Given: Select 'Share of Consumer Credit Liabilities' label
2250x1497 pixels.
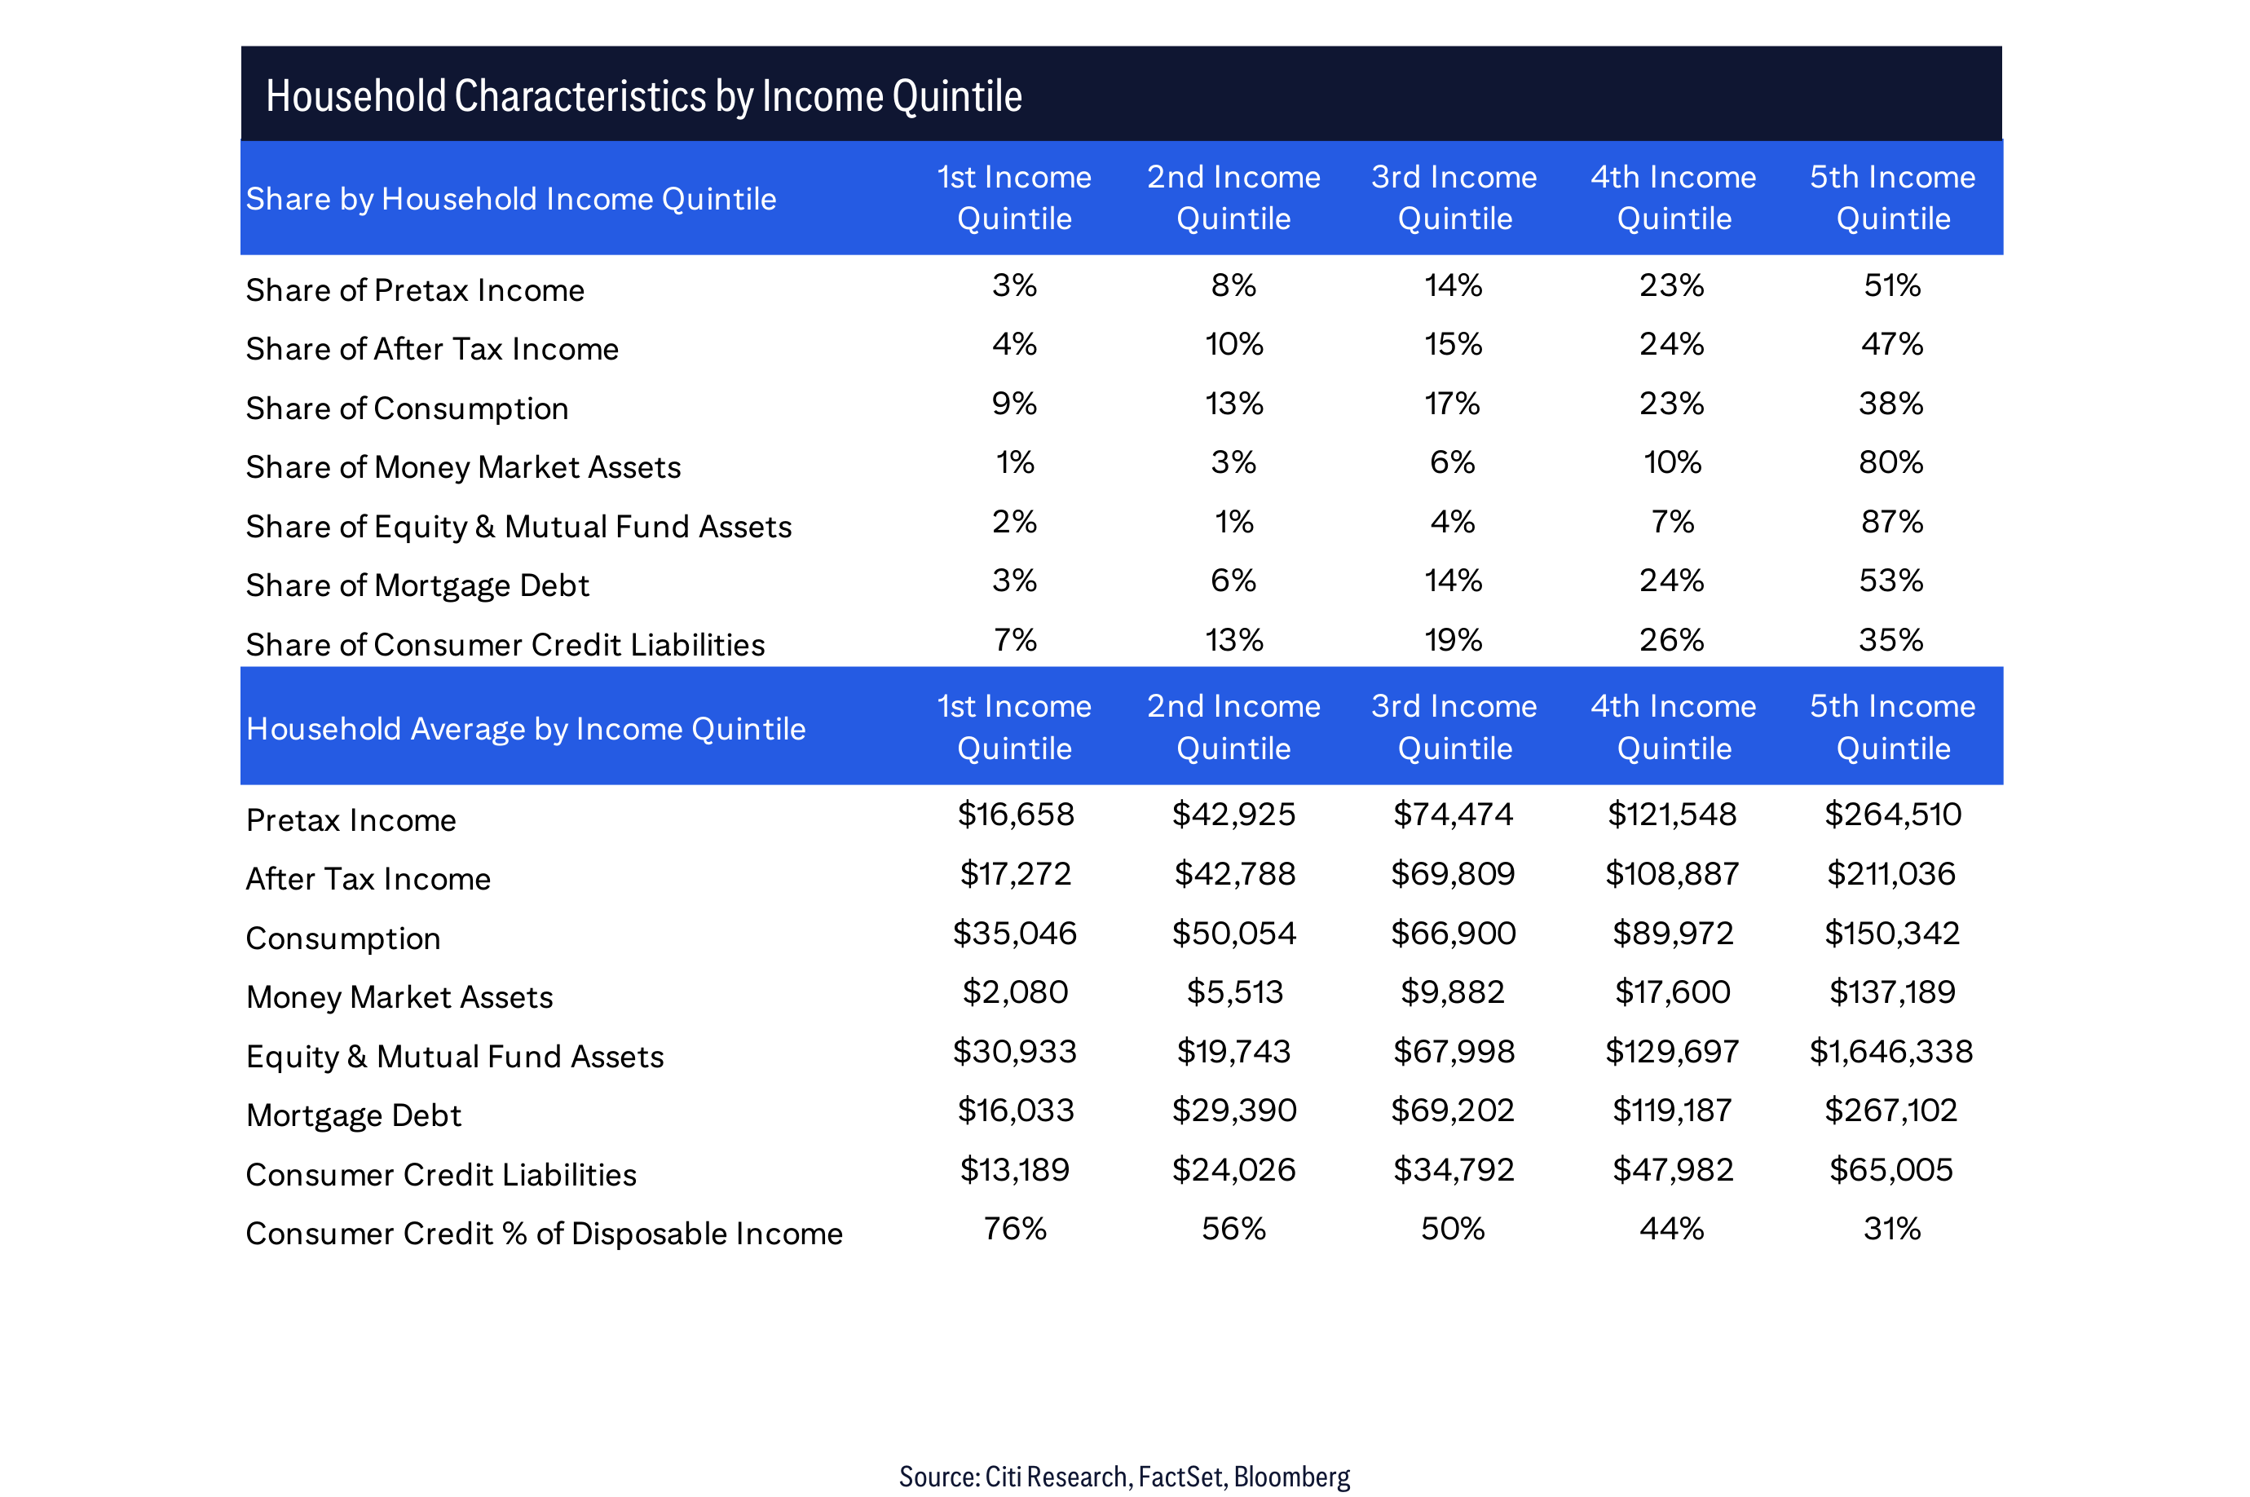Looking at the screenshot, I should click(505, 644).
